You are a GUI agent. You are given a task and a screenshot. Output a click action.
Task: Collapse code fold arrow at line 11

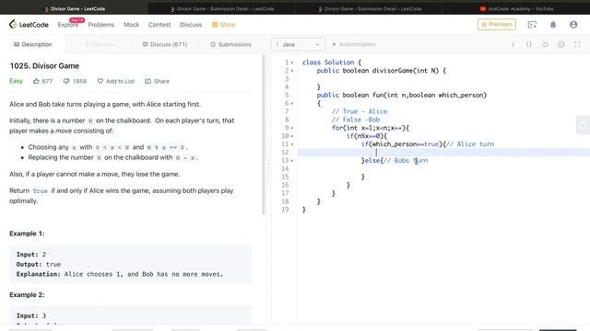pos(292,144)
